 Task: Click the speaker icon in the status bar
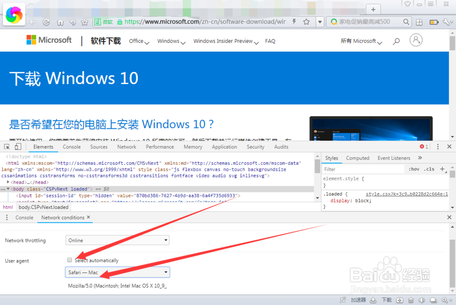click(x=421, y=300)
